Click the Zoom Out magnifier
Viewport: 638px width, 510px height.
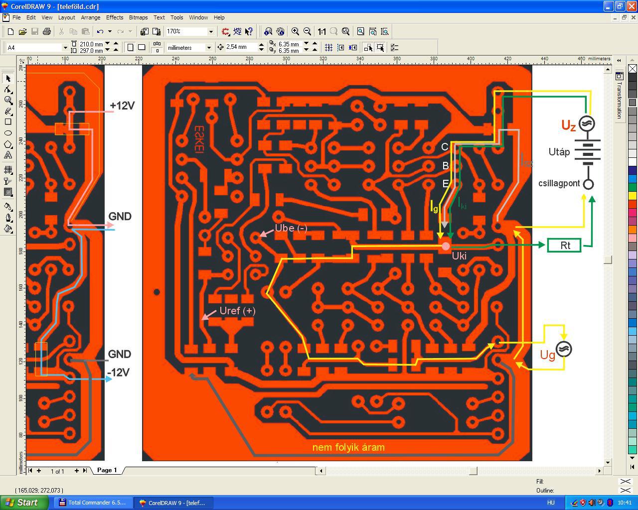(307, 31)
